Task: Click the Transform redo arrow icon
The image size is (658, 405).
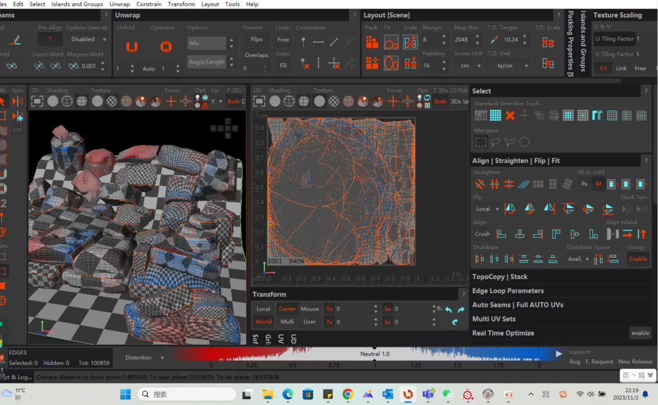Action: (x=461, y=309)
